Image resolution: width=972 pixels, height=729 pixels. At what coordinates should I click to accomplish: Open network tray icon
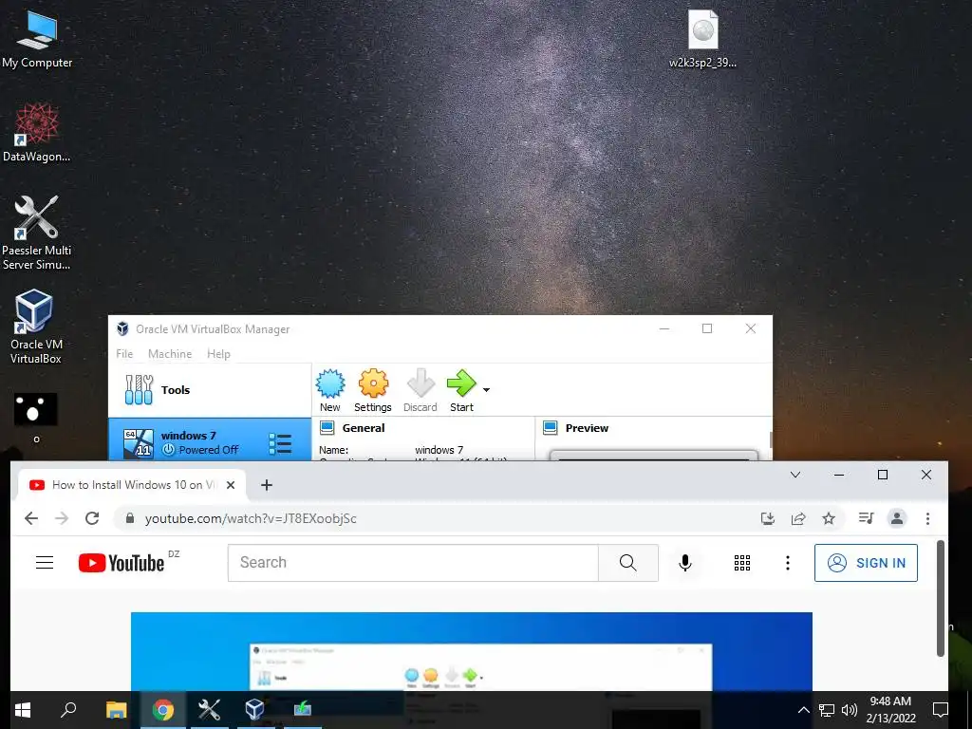point(827,710)
